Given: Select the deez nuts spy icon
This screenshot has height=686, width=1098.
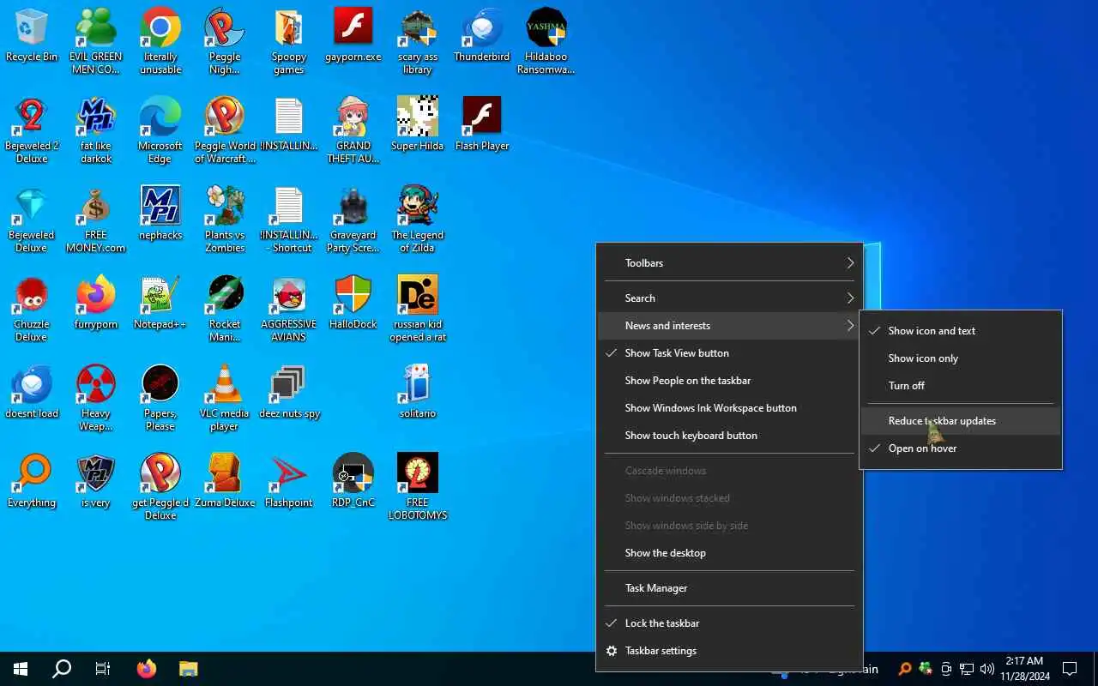Looking at the screenshot, I should [x=289, y=392].
